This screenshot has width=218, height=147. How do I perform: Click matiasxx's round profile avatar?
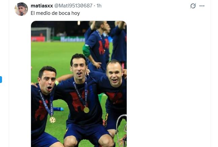[21, 9]
